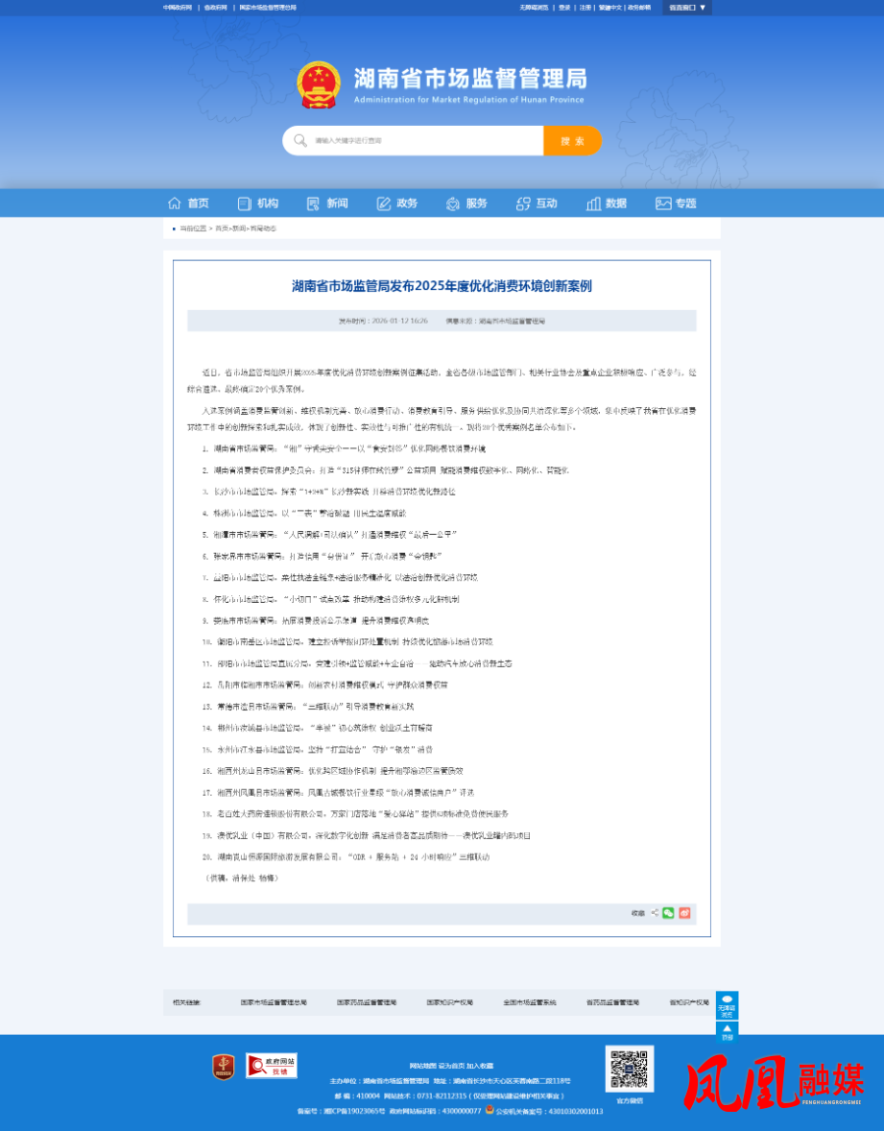
Task: Click the 互动 interaction icon in the navbar
Action: point(521,203)
